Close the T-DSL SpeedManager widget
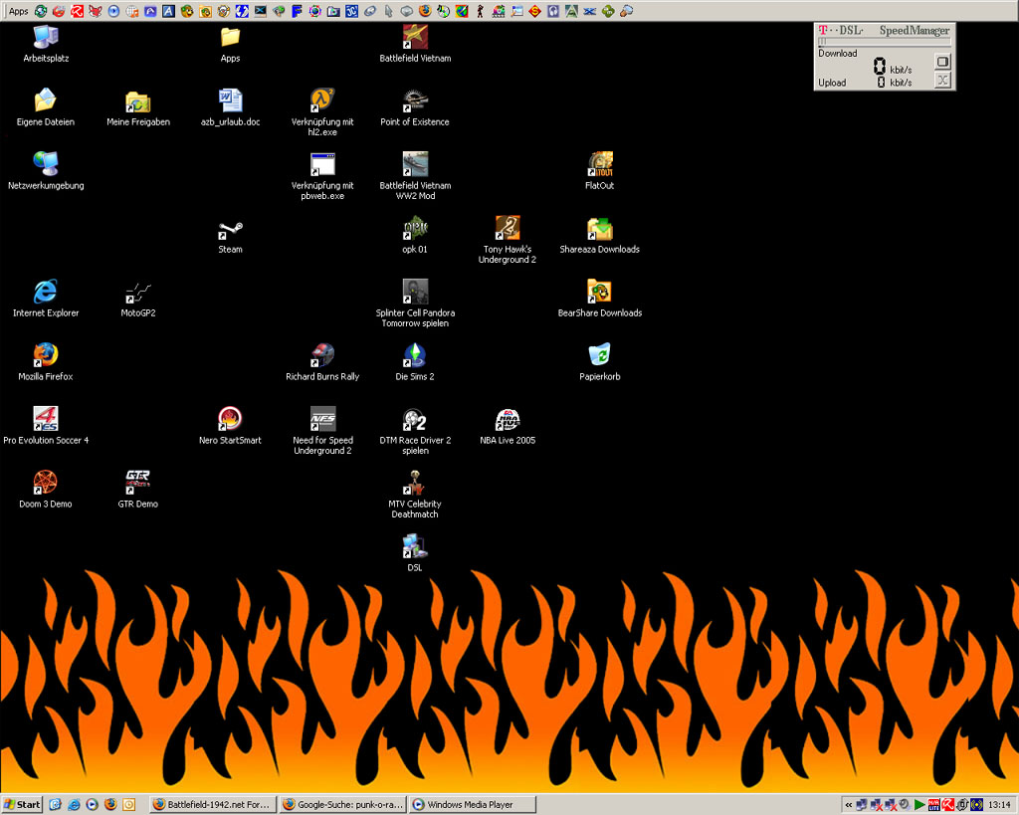Viewport: 1019px width, 815px height. click(x=943, y=80)
